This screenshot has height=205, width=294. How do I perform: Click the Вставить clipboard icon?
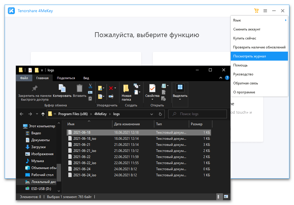coord(80,88)
